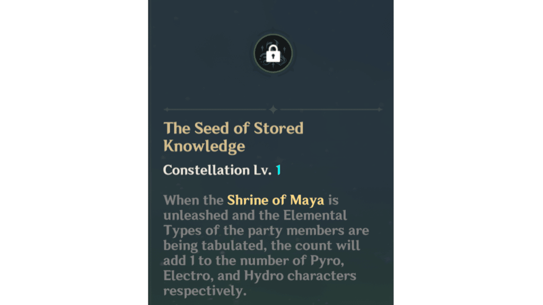Image resolution: width=543 pixels, height=305 pixels.
Task: Click the locked constellation padlock icon
Action: (273, 53)
